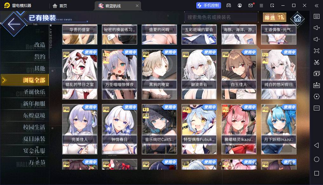
Task: Tap the Android recent apps square
Action: click(317, 173)
